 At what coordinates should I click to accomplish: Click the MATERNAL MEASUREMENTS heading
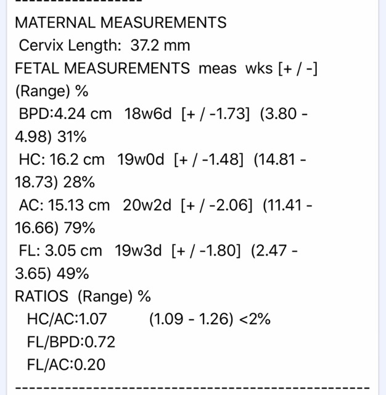click(121, 22)
